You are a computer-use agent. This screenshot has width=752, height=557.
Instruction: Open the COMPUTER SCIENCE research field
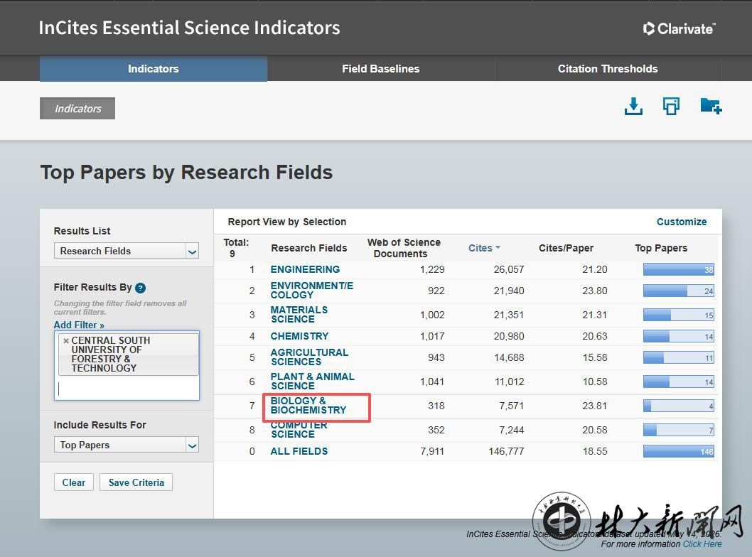click(x=299, y=430)
